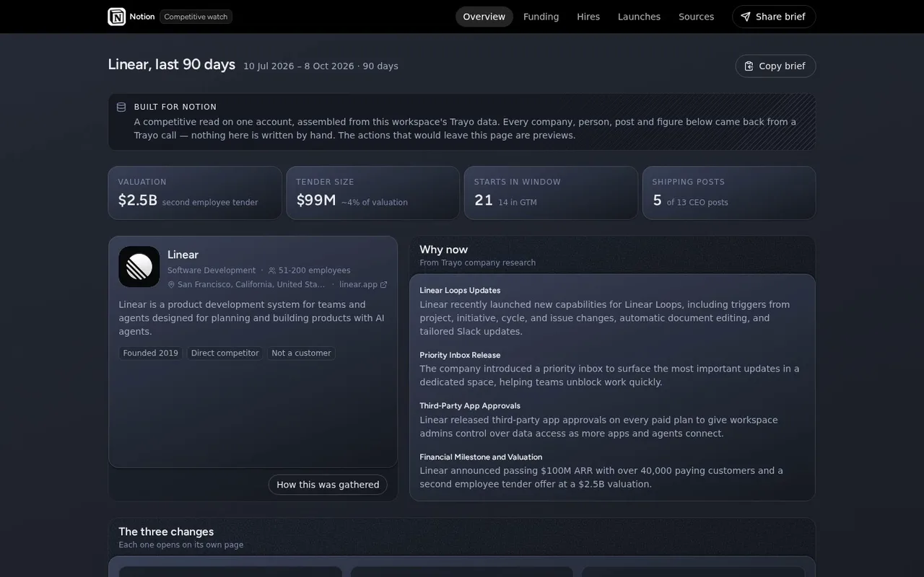The height and width of the screenshot is (577, 924).
Task: Click the database icon beside Built for Notion
Action: (121, 107)
